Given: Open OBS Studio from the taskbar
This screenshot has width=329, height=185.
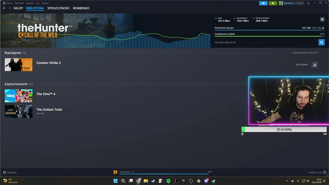Looking at the screenshot, I should pos(191,181).
